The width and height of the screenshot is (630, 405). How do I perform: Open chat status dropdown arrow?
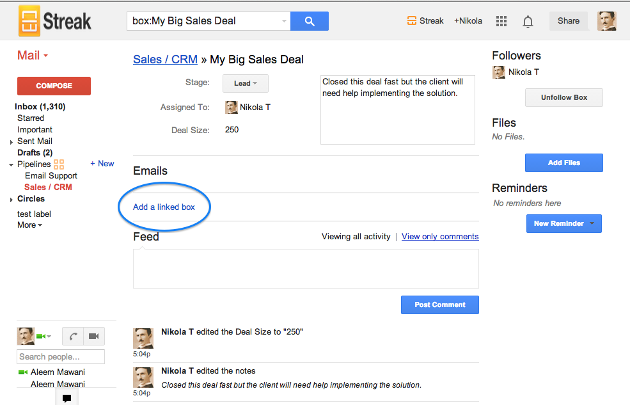tap(49, 337)
